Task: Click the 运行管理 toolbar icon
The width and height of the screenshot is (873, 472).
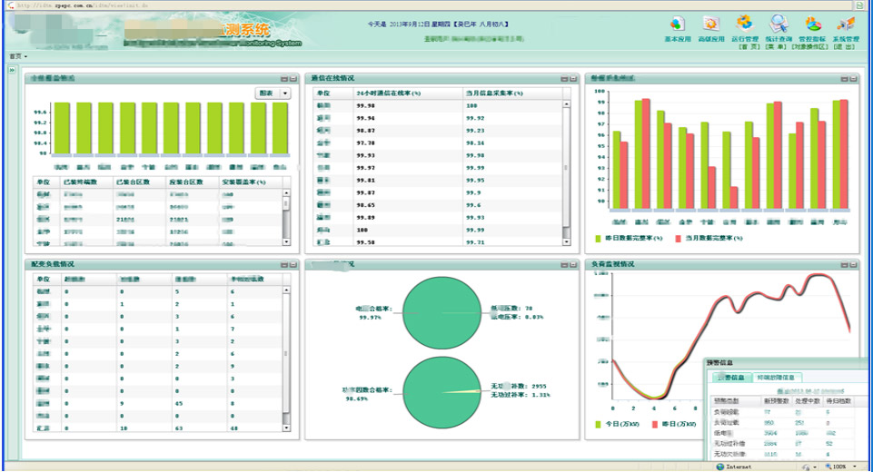Action: (x=745, y=25)
